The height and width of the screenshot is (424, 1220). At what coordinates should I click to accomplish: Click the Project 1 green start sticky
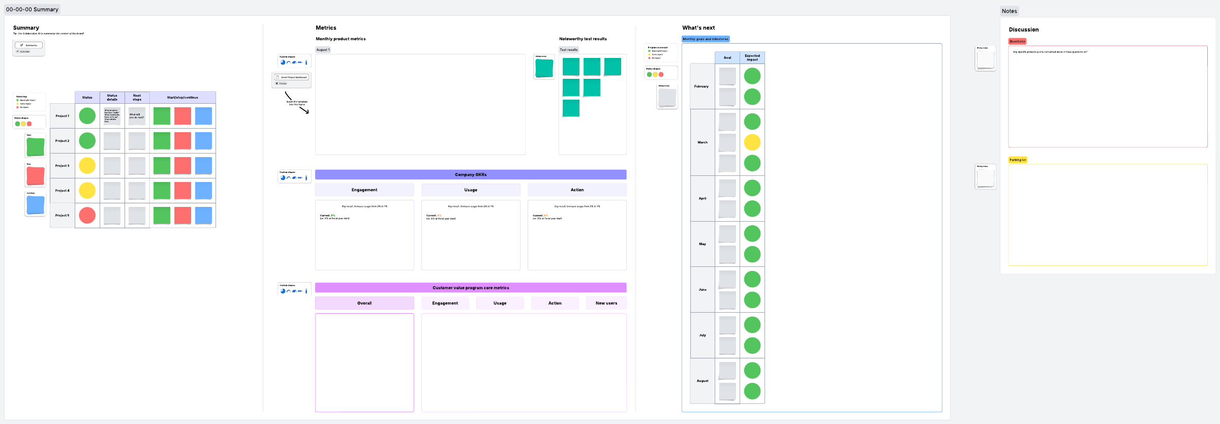pyautogui.click(x=162, y=116)
